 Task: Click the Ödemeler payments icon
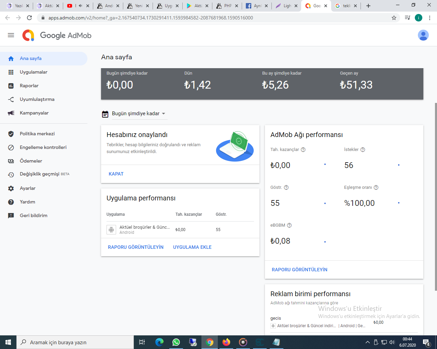[11, 161]
